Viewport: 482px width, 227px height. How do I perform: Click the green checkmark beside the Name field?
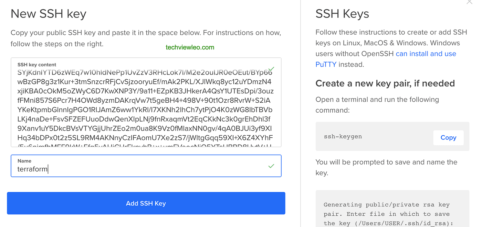271,166
